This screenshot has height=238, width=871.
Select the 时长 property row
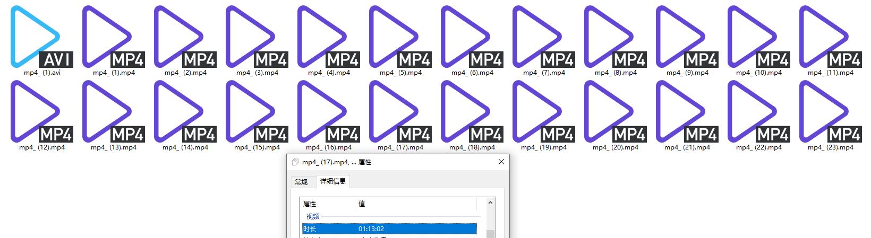pyautogui.click(x=389, y=229)
